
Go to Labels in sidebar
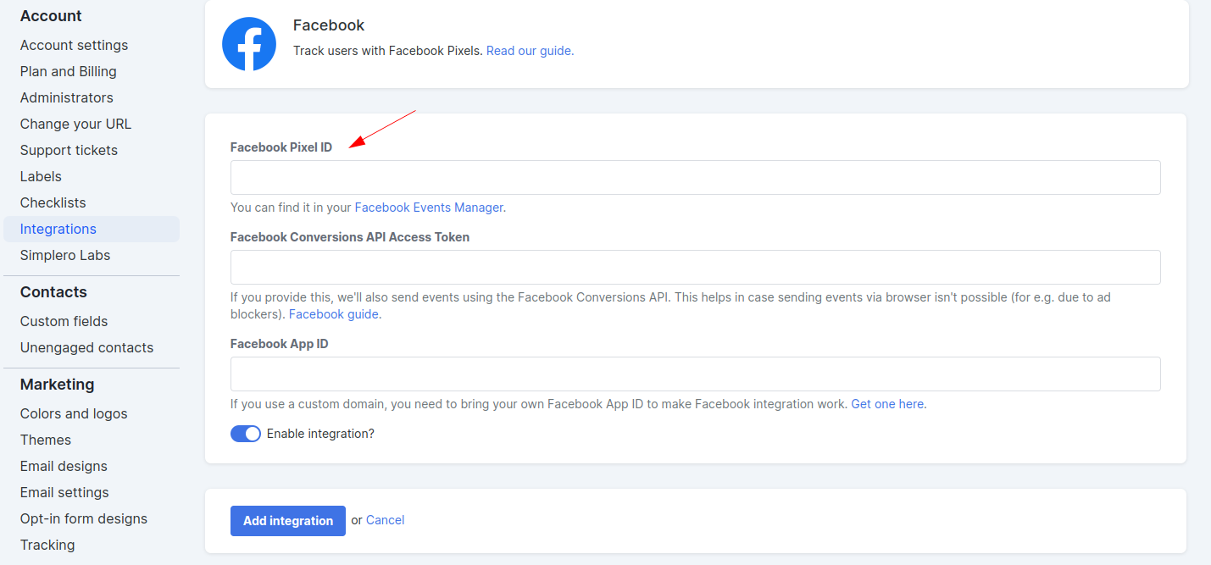point(41,176)
